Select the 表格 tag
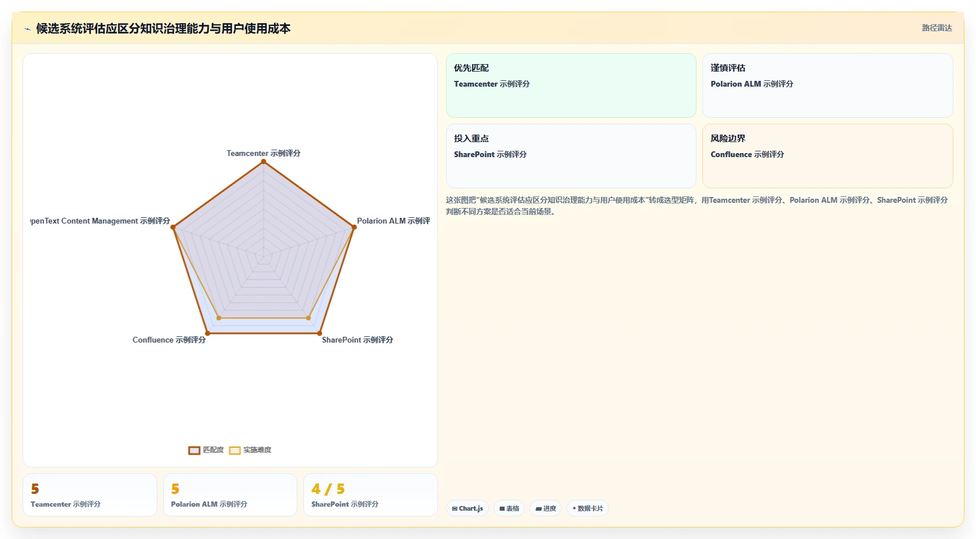 [x=509, y=508]
